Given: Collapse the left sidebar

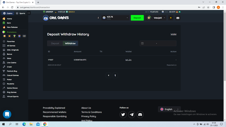Looking at the screenshot, I should tap(29, 13).
